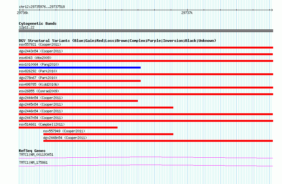Open the nsv498785 (Kidd2010b) variant label
282x184 pixels.
[x=39, y=84]
